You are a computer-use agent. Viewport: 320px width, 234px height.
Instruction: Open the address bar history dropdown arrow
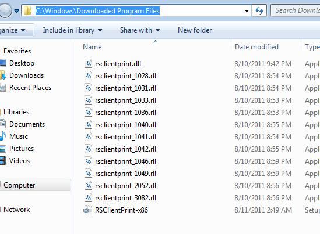[x=247, y=11]
